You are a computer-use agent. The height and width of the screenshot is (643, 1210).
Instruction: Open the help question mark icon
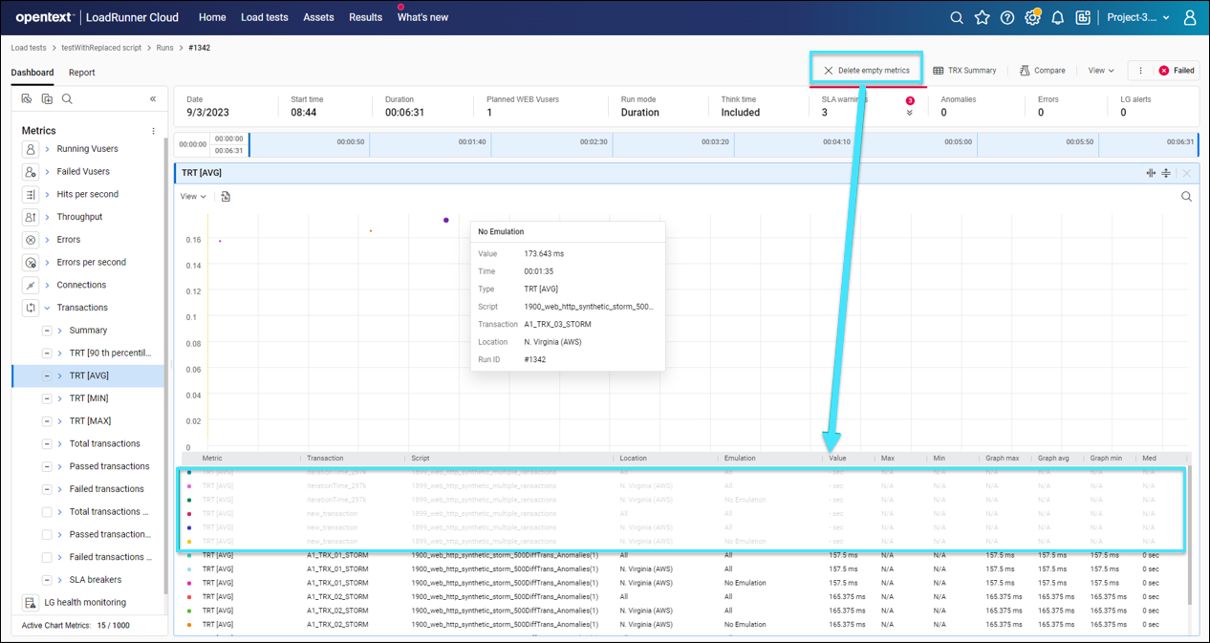[1006, 17]
